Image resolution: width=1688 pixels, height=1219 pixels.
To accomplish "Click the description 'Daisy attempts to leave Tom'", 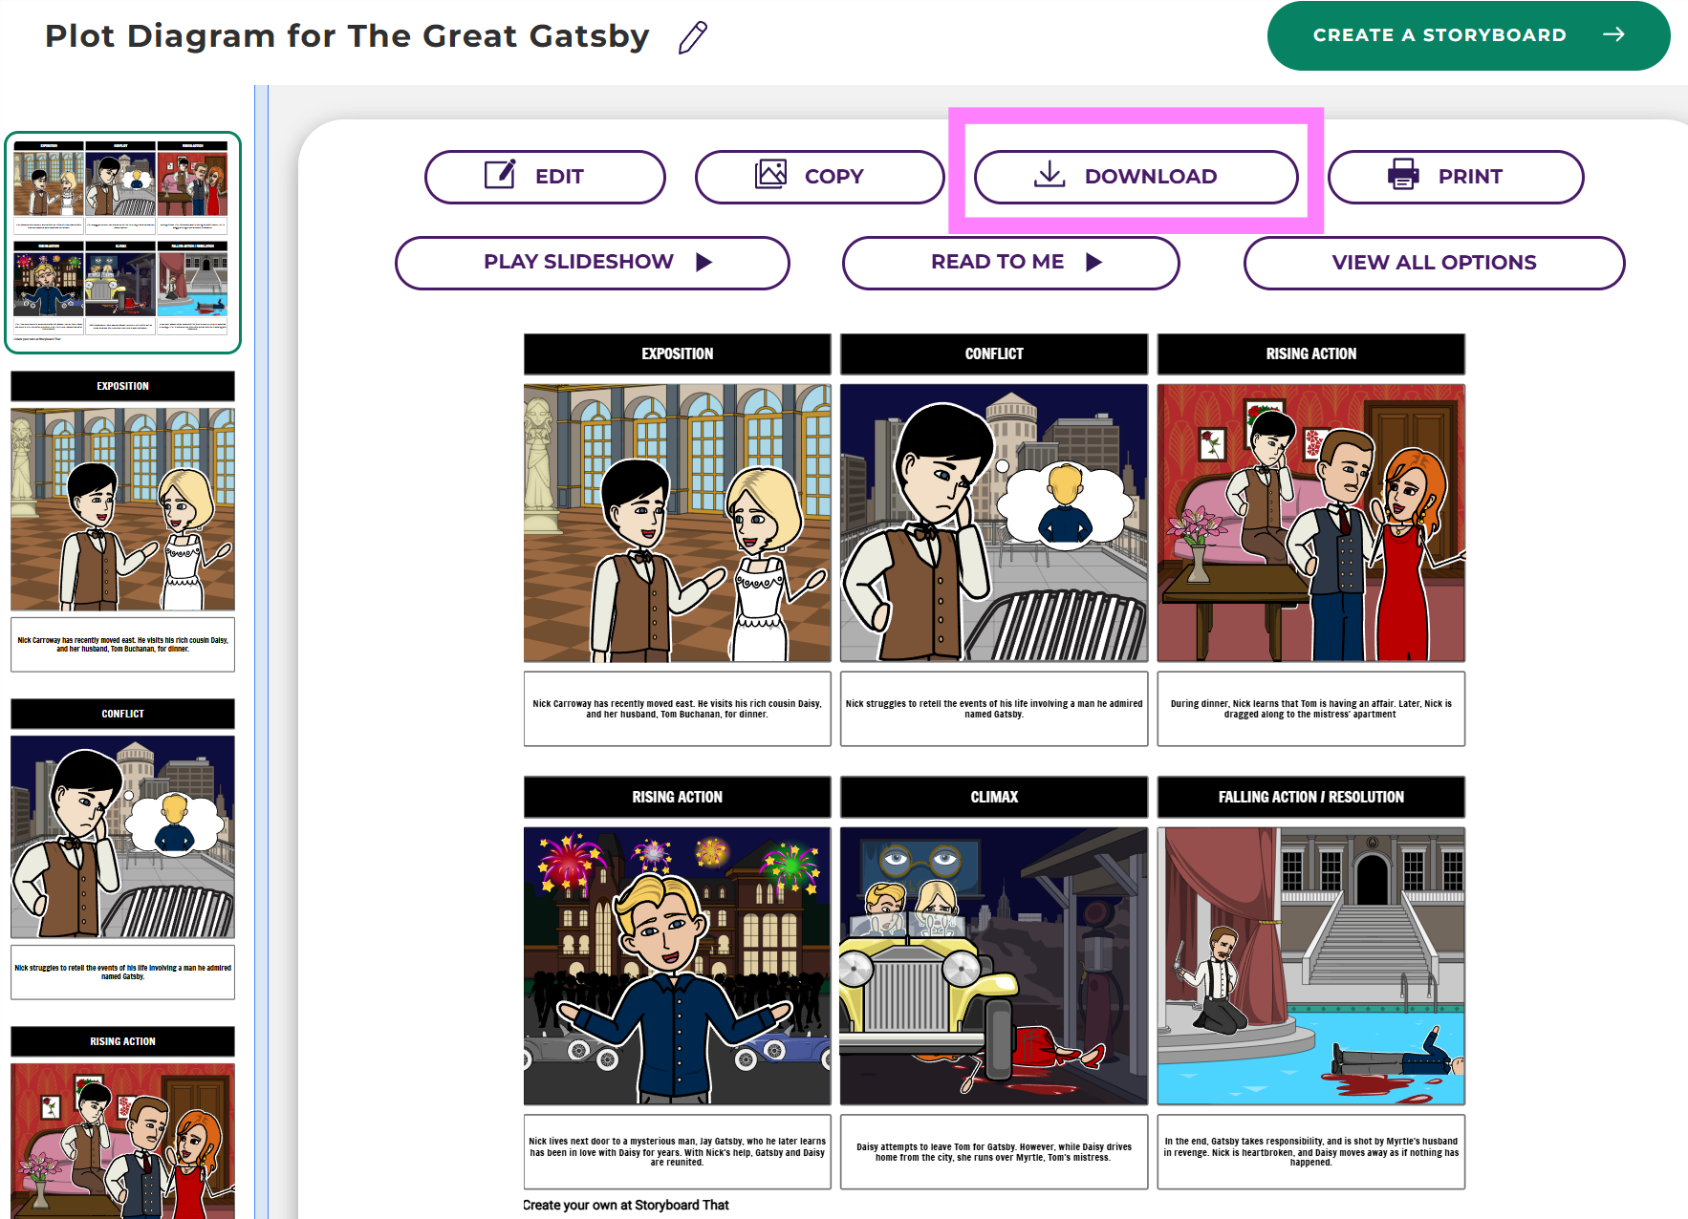I will pos(994,1152).
